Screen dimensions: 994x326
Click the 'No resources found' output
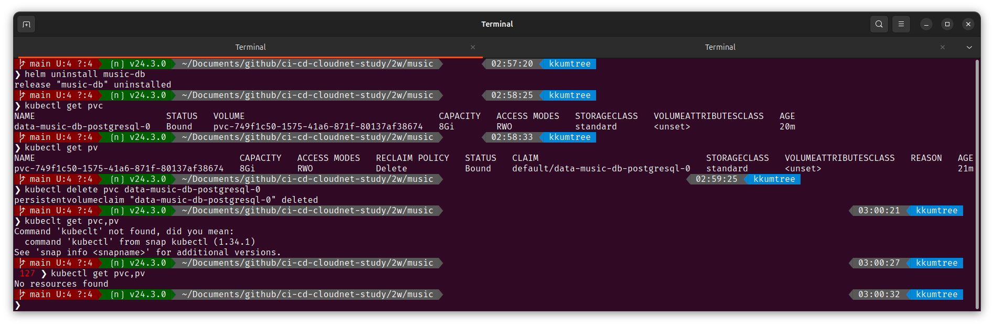coord(61,284)
